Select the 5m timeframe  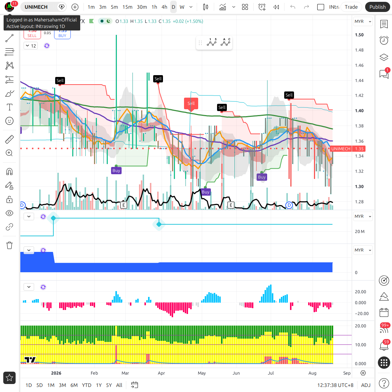click(114, 7)
